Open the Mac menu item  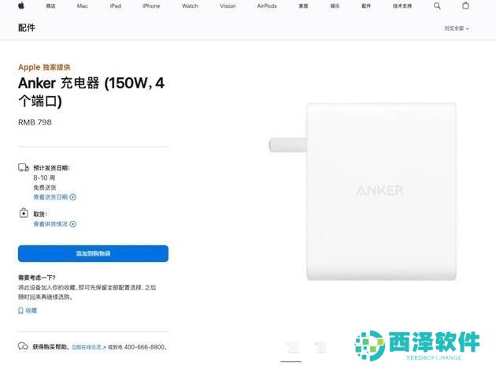(x=82, y=6)
